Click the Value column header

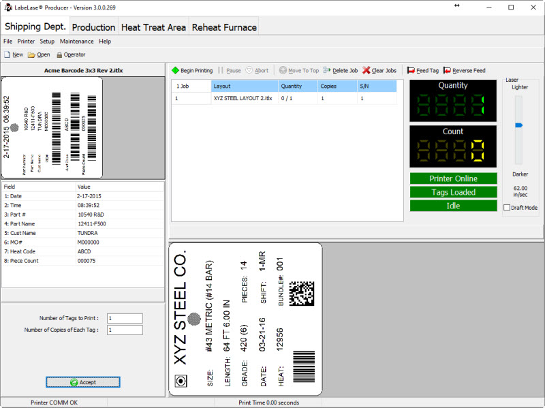click(x=120, y=187)
